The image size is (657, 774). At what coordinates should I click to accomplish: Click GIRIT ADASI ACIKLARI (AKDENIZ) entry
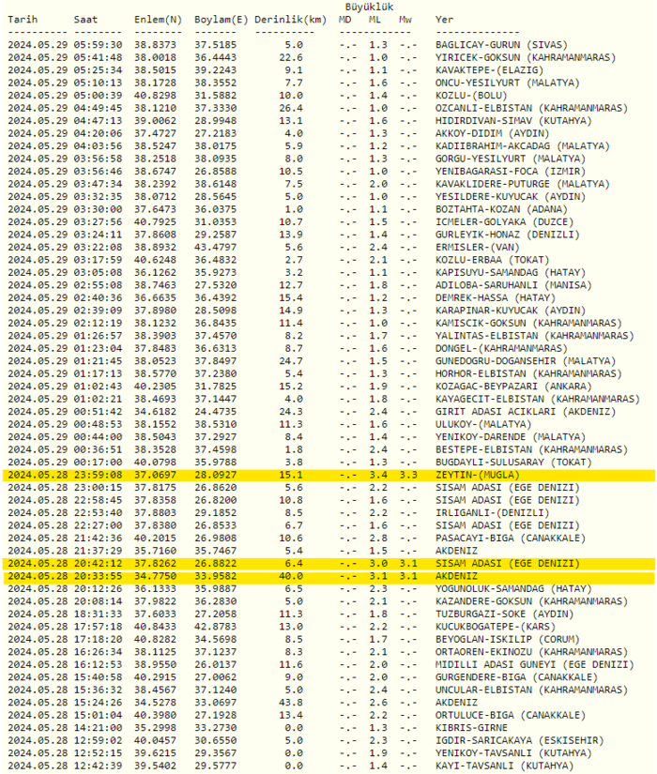point(526,412)
